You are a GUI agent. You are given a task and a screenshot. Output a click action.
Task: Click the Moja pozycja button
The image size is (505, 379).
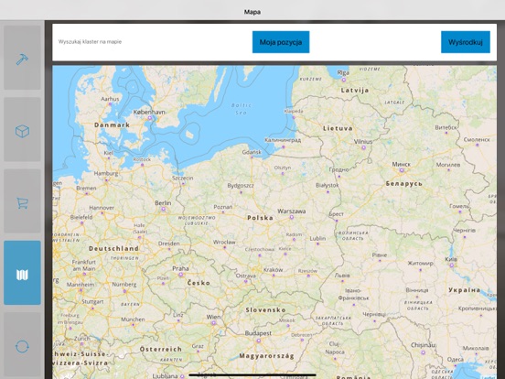[x=281, y=42]
